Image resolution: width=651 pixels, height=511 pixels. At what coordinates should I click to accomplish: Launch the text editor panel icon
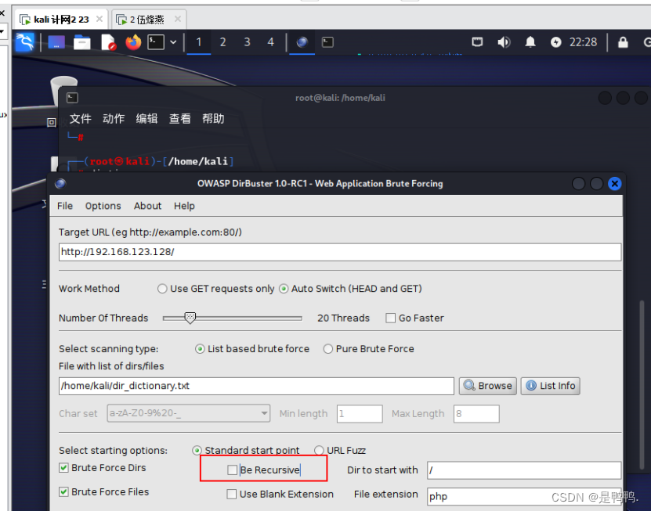(108, 42)
